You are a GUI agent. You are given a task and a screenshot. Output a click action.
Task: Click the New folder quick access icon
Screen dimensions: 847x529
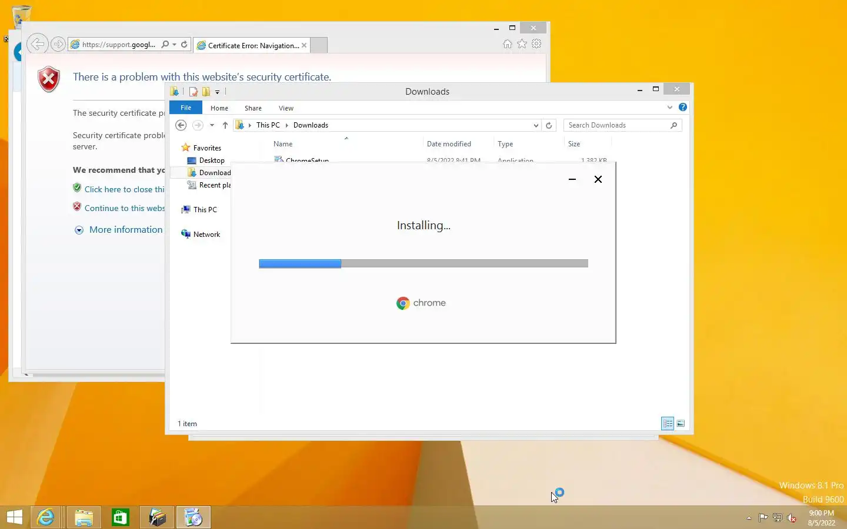tap(206, 92)
